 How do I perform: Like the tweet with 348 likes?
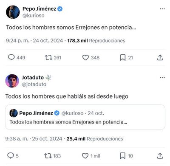click(85, 58)
